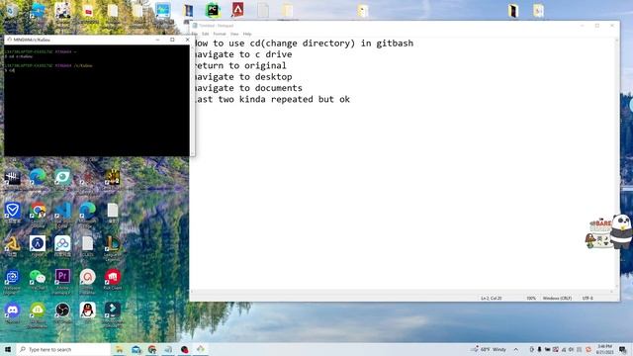Launch the League of Legends desktop shortcut
633x356 pixels.
tap(113, 244)
